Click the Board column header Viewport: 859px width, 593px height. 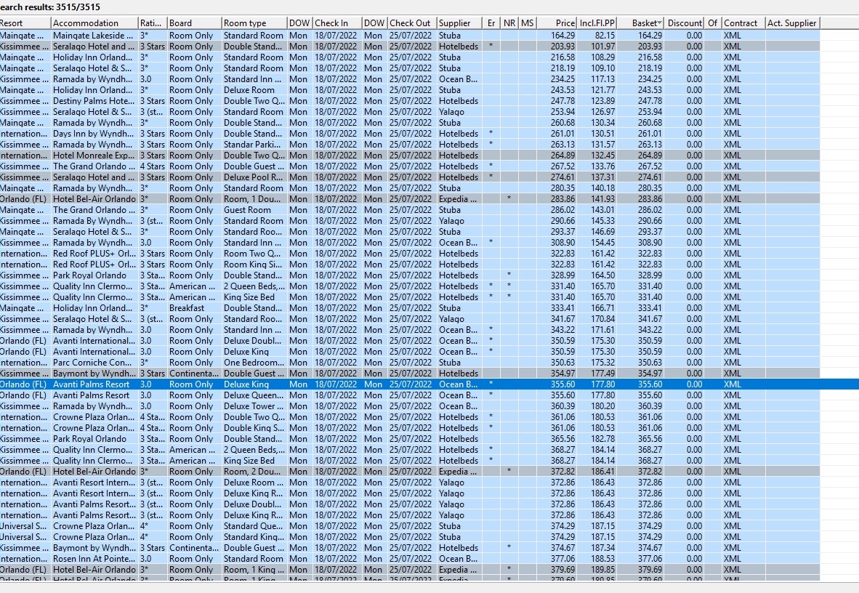(194, 23)
